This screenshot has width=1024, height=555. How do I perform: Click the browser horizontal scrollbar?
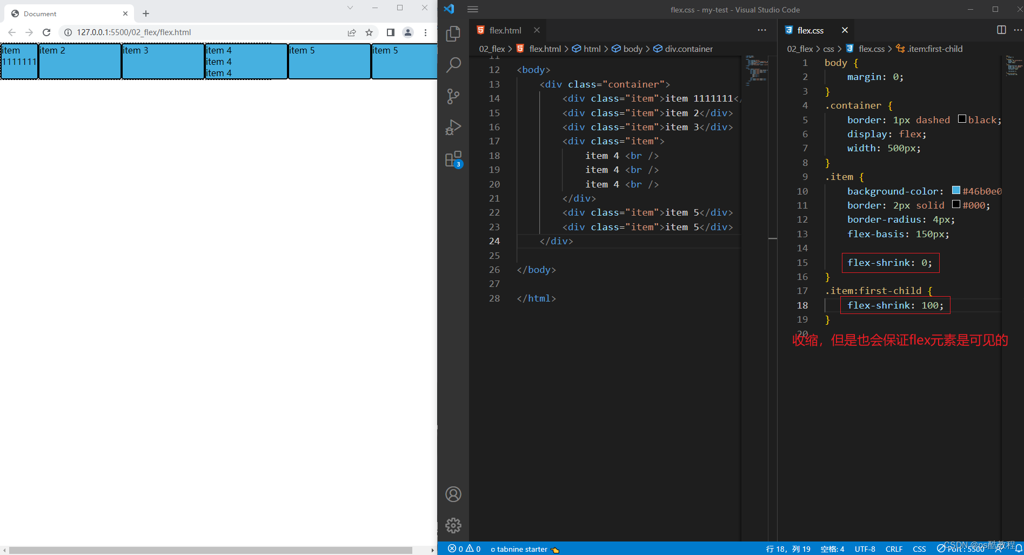click(x=211, y=550)
